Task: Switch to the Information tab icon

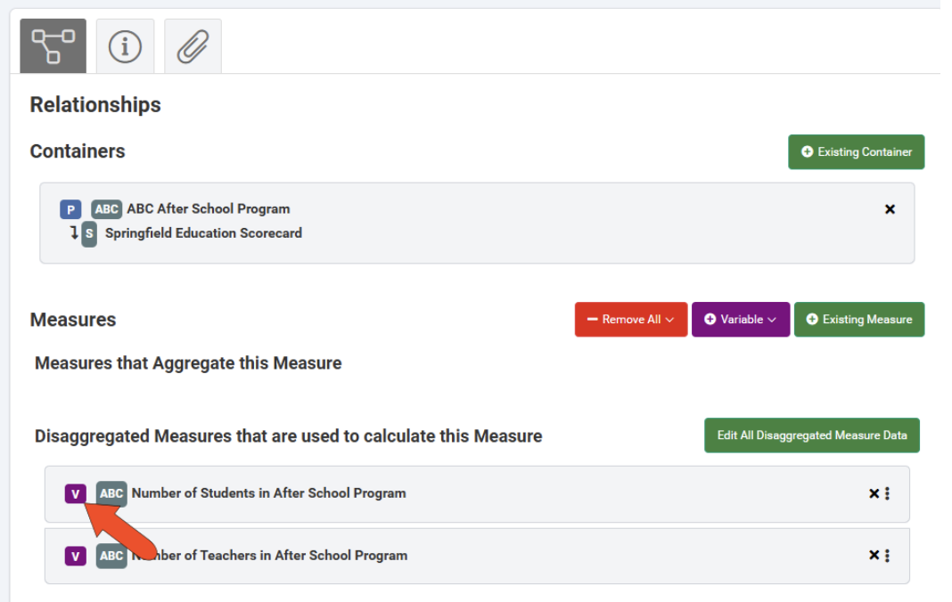Action: click(125, 46)
